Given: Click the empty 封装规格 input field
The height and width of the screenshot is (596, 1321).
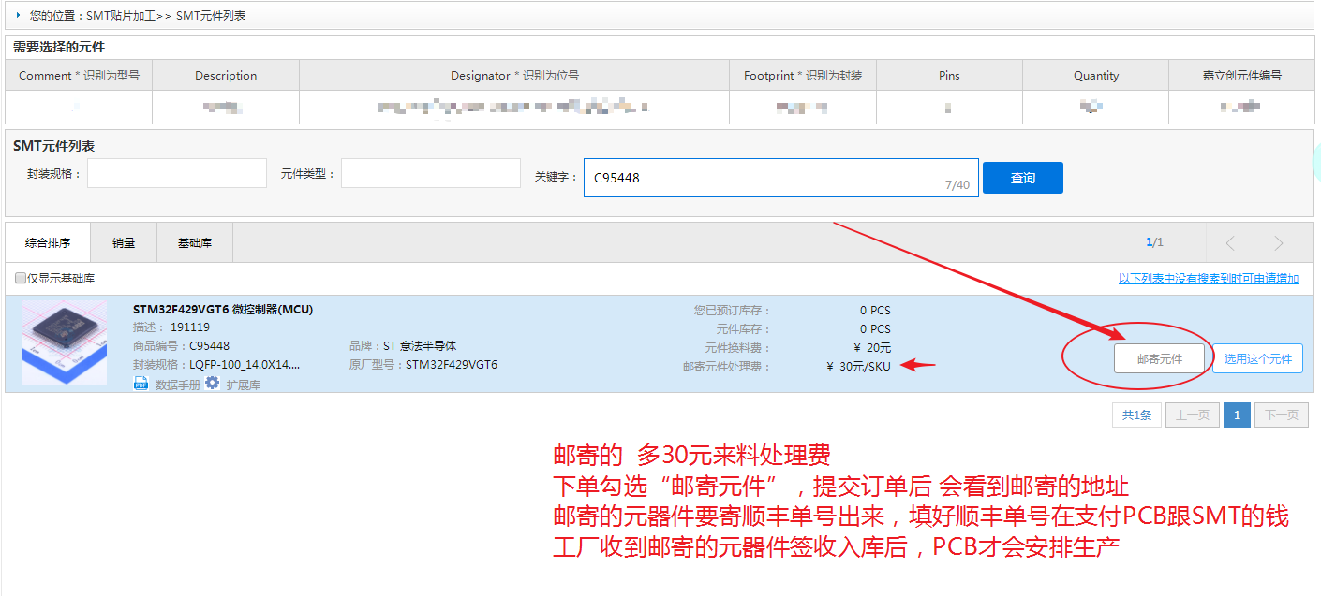Looking at the screenshot, I should click(x=176, y=173).
